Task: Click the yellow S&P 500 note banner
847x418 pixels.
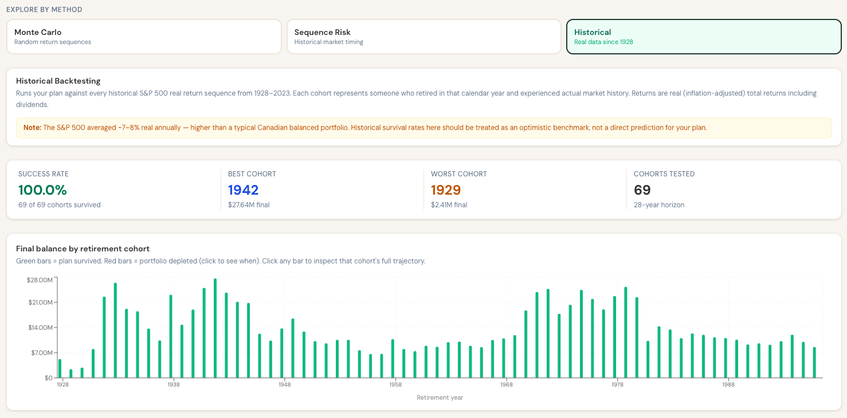Action: [423, 128]
